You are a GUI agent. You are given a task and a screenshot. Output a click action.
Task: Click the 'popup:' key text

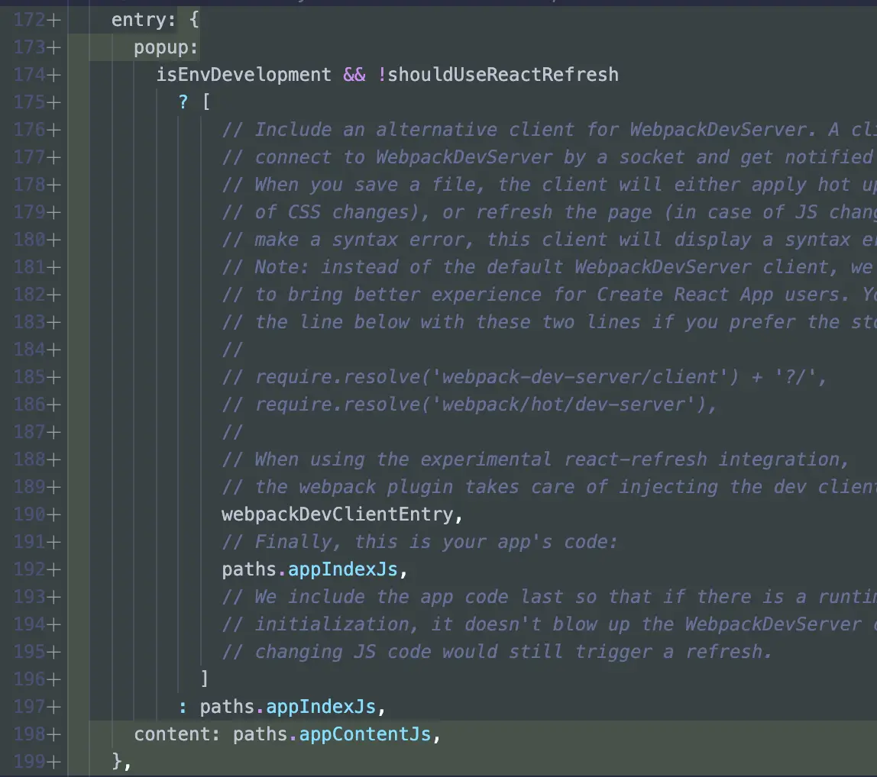pyautogui.click(x=166, y=48)
